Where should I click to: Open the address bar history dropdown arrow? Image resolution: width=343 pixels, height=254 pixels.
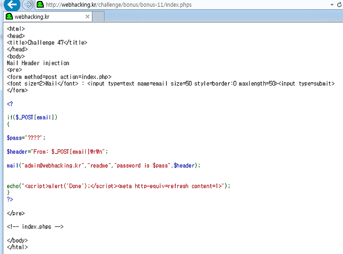pyautogui.click(x=332, y=5)
